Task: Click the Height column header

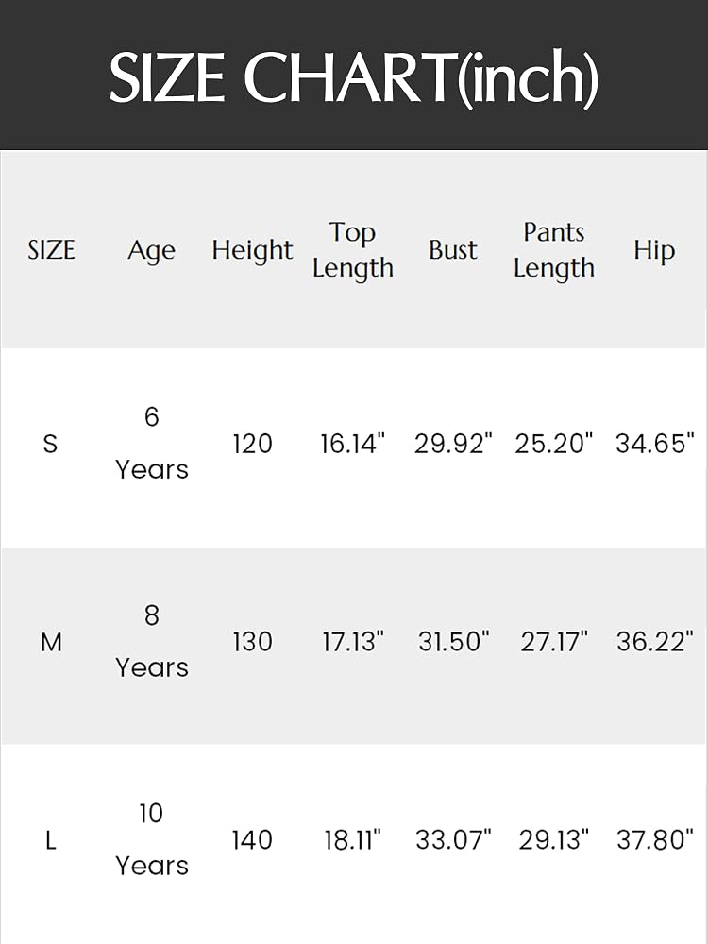Action: pos(252,251)
